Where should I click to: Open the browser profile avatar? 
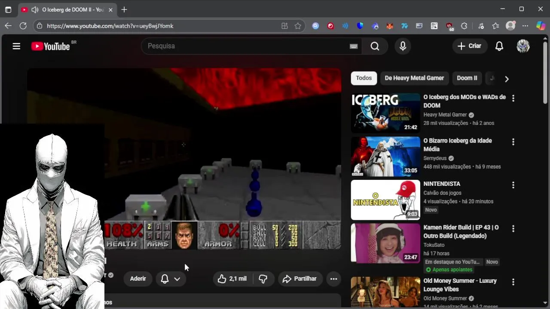click(x=510, y=26)
